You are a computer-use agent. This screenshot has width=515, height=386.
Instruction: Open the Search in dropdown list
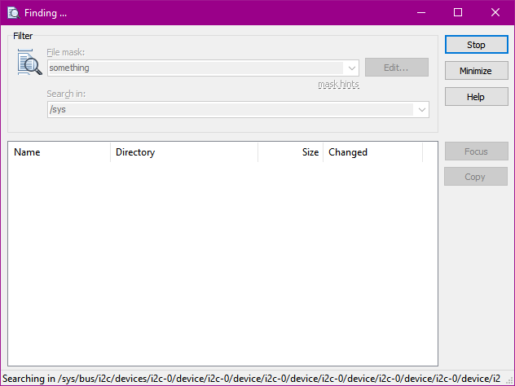[x=422, y=109]
